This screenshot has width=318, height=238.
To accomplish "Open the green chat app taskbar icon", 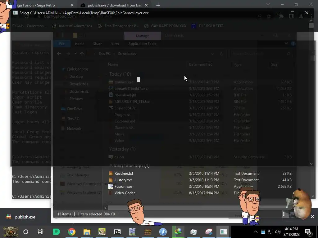I will (57, 232).
